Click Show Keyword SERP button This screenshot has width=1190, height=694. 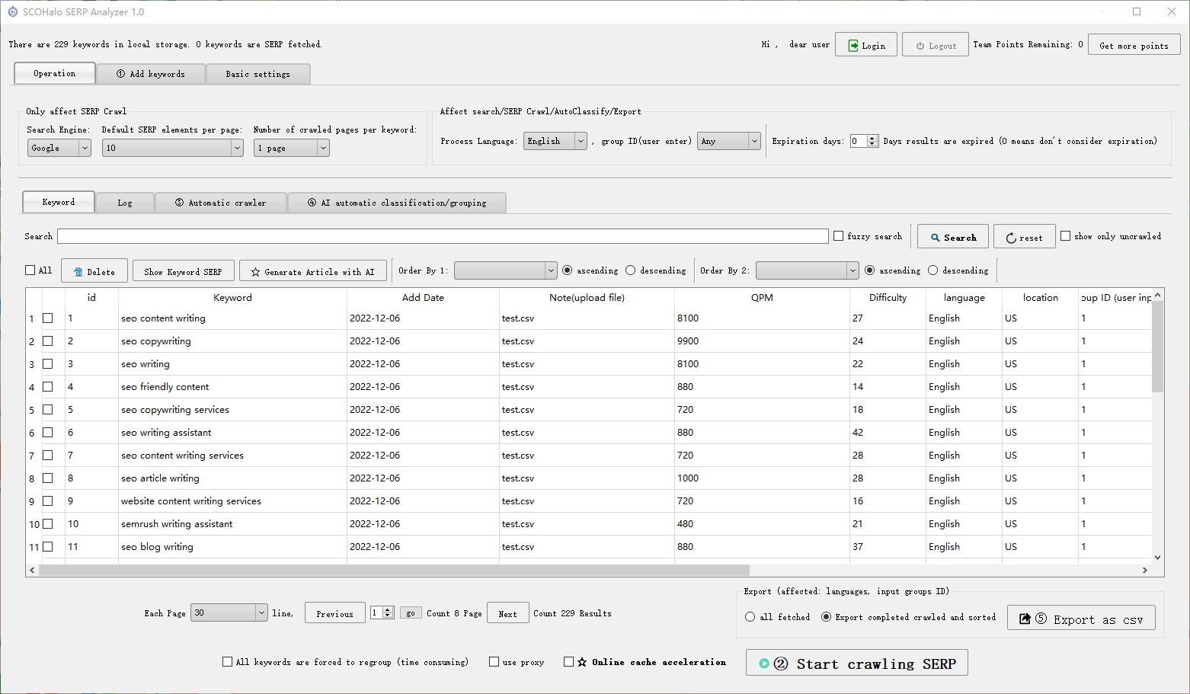[183, 271]
